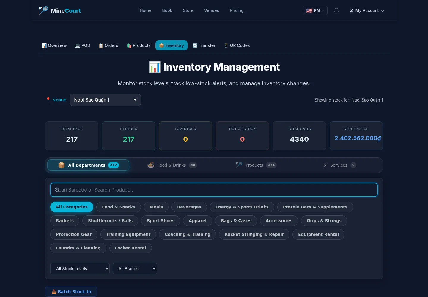Filter by Shuttlecocks / Balls category
Screen dimensions: 428x297
coord(110,221)
